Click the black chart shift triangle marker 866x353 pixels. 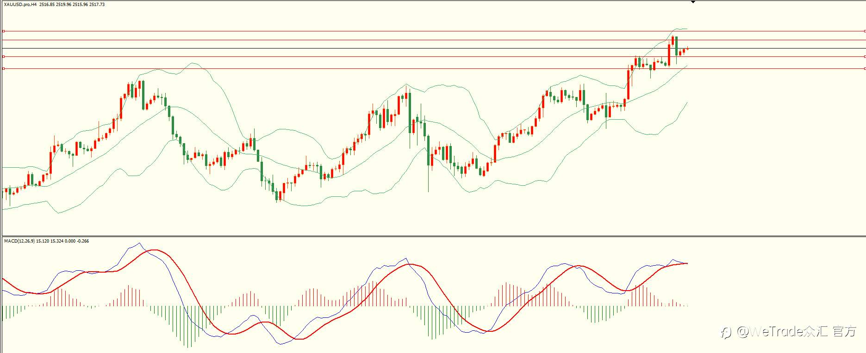pyautogui.click(x=693, y=2)
